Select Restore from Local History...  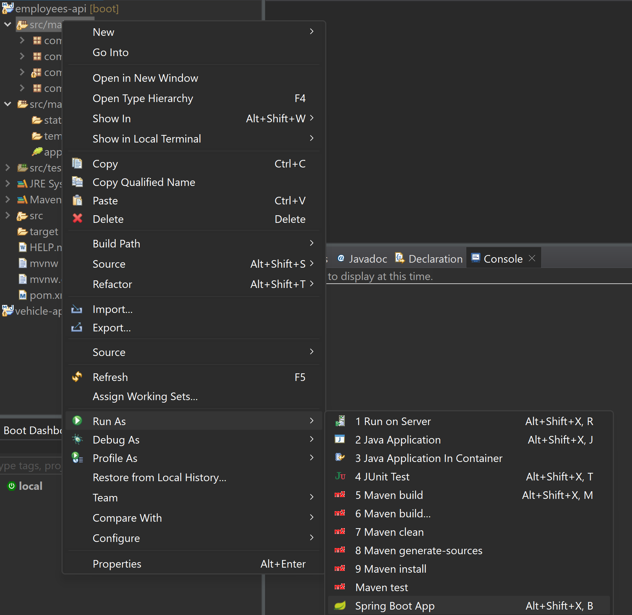tap(194, 478)
